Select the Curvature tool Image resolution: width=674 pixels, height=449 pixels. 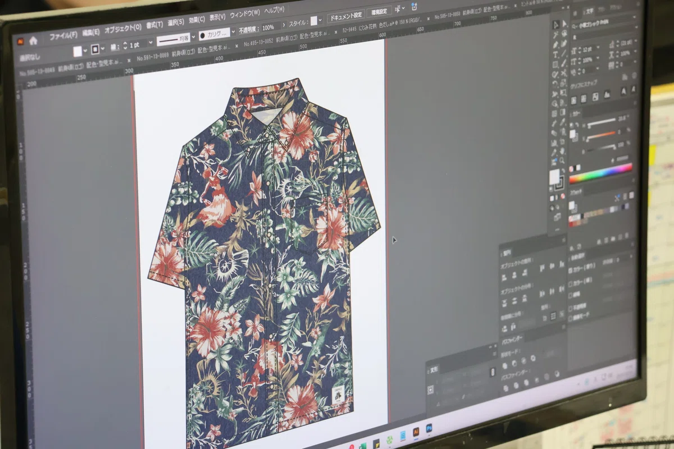click(x=564, y=43)
